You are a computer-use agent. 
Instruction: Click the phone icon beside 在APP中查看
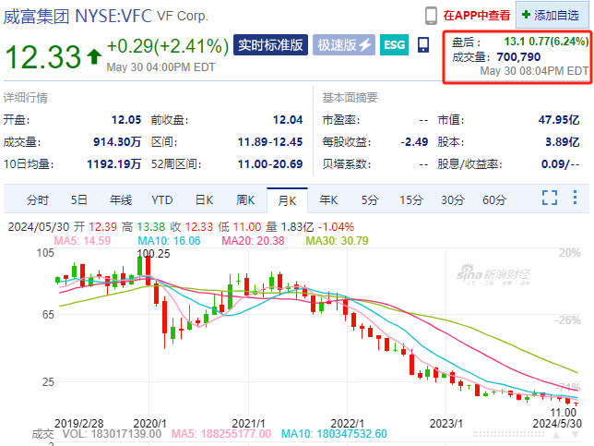tap(431, 16)
